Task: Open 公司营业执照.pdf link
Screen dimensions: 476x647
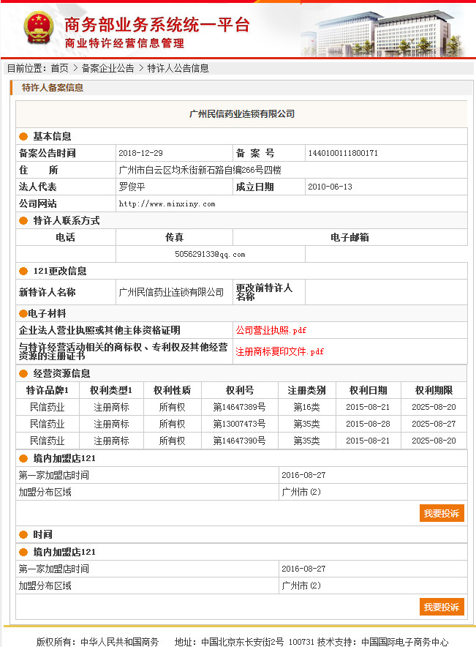Action: coord(271,330)
